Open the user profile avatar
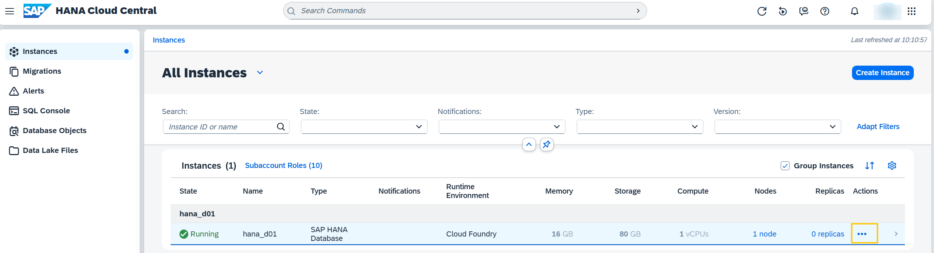The image size is (934, 253). 887,11
